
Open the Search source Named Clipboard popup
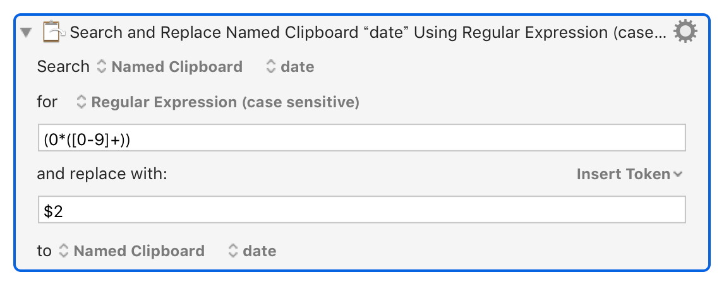point(170,67)
